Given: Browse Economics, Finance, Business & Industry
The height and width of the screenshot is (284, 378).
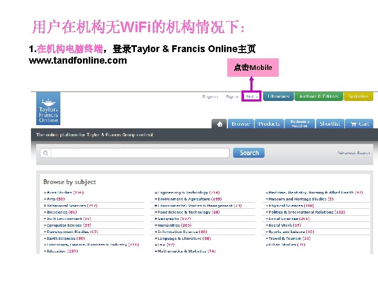Looking at the screenshot, I should coord(91,245).
